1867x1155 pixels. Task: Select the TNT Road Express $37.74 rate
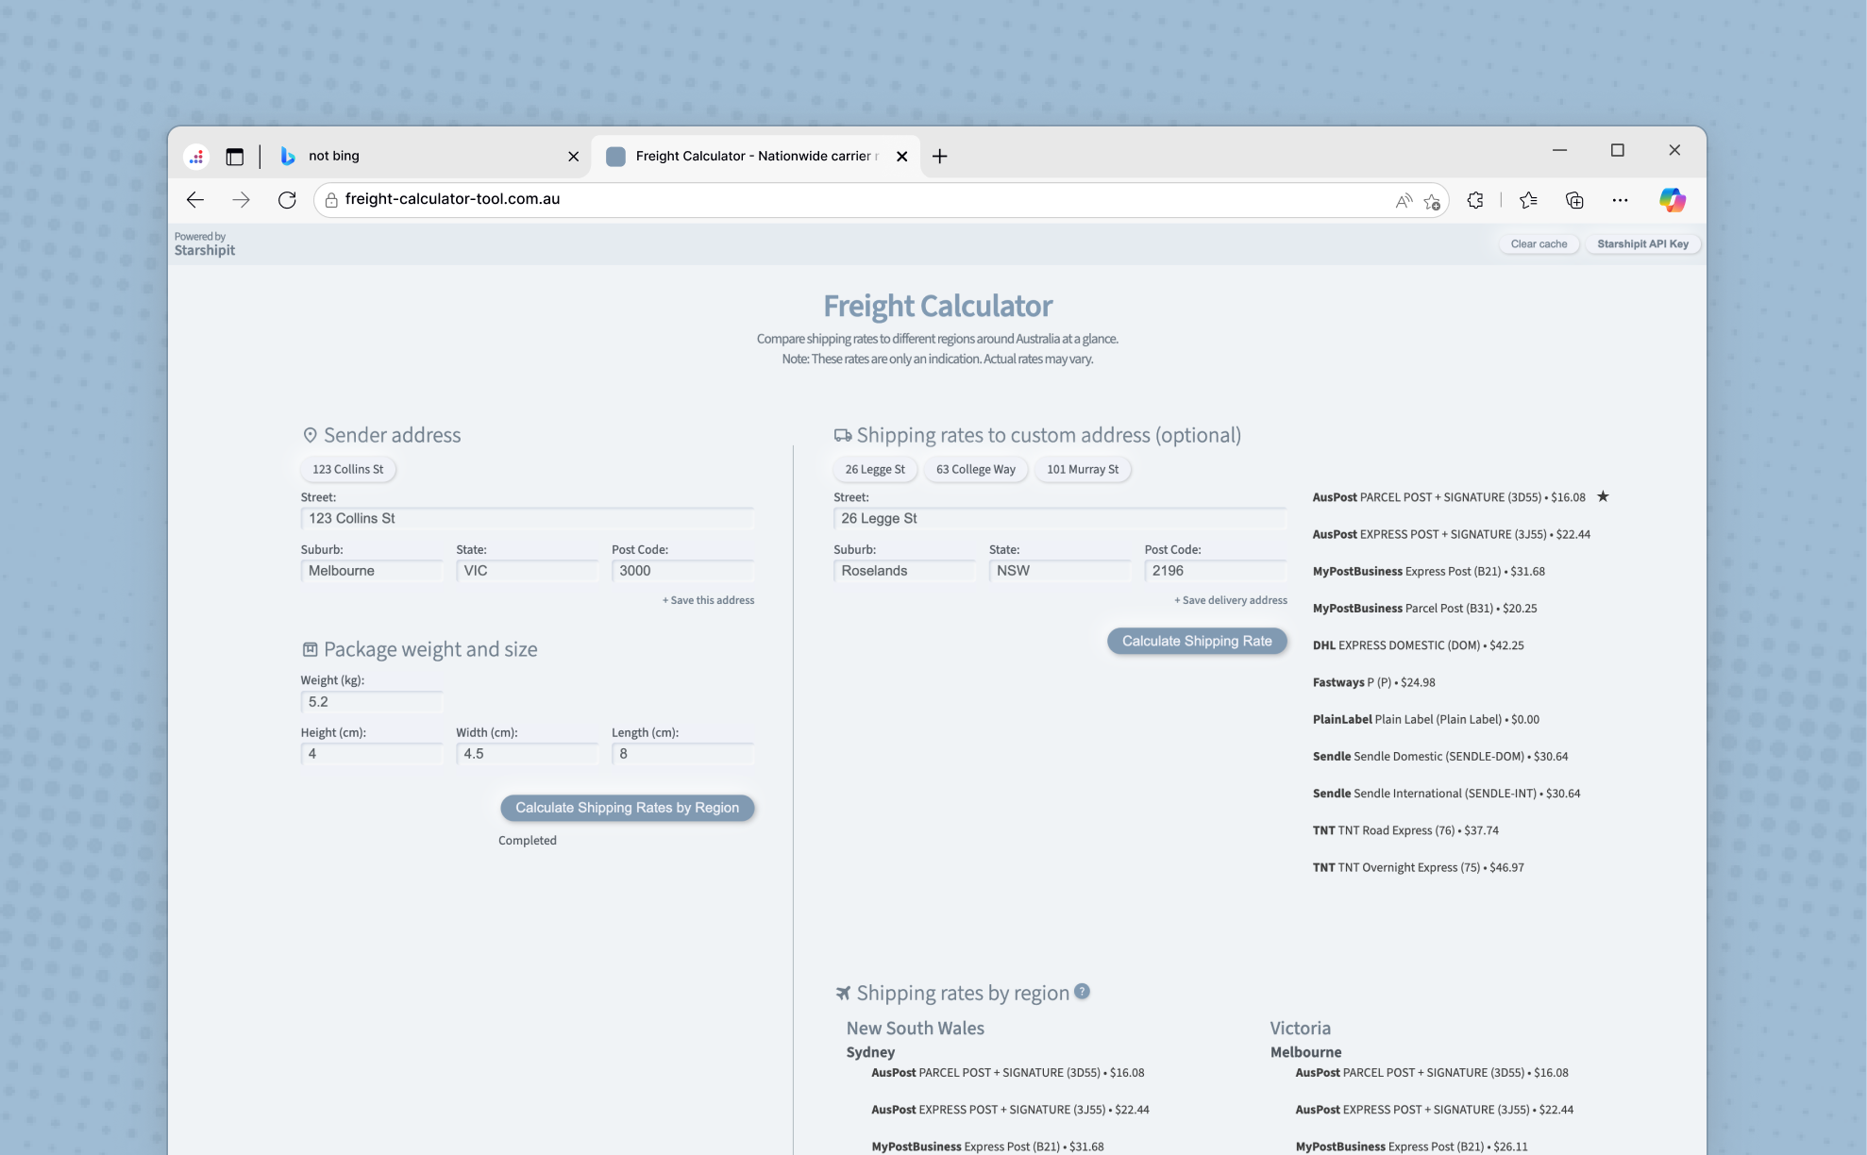click(1405, 830)
